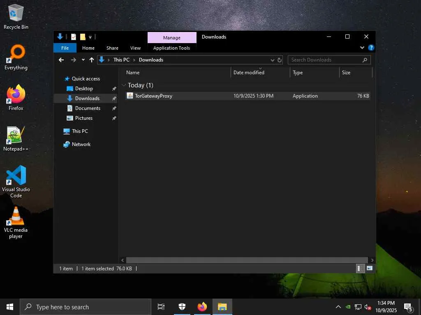
Task: Open the network icon in system tray
Action: 358,307
